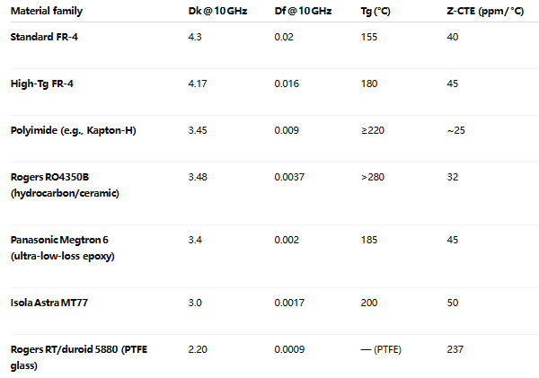539x378 pixels.
Task: Select the >280 Tg value for RO4350B
Action: (373, 178)
